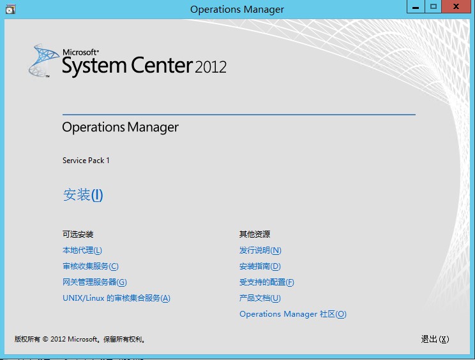Minimize the Operations Manager window
Screen dimensions: 475x360
(x=416, y=6)
